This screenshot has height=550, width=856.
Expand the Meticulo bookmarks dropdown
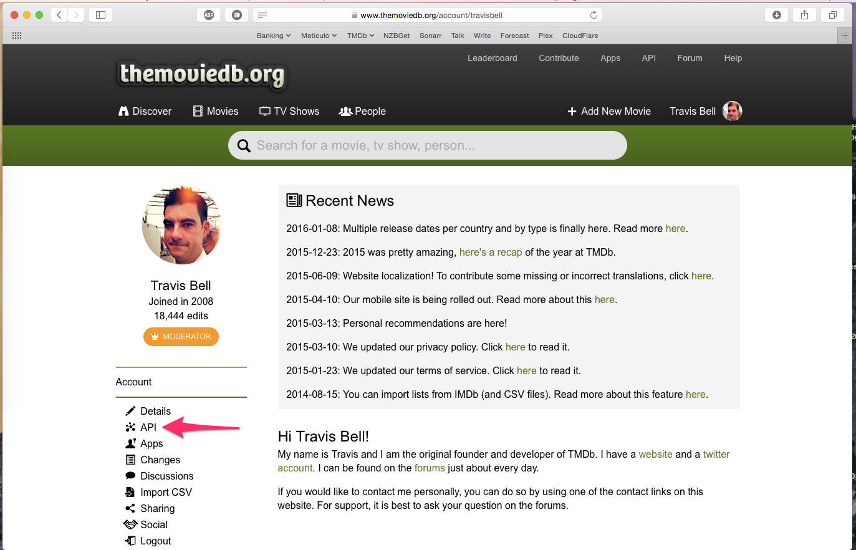(x=319, y=36)
